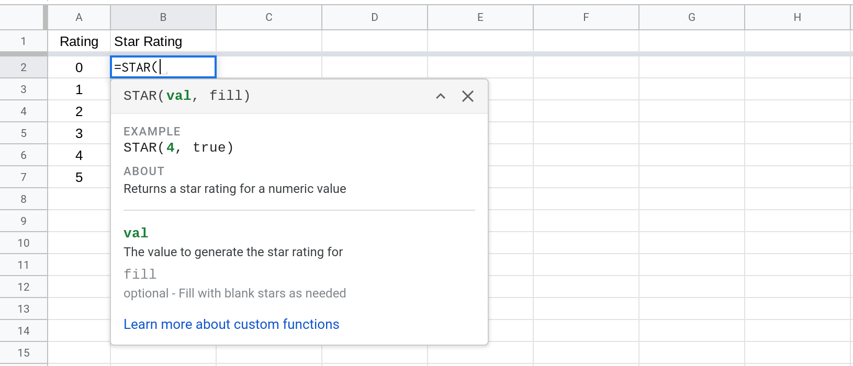The height and width of the screenshot is (366, 853).
Task: Select cell A6 containing 4
Action: point(79,155)
